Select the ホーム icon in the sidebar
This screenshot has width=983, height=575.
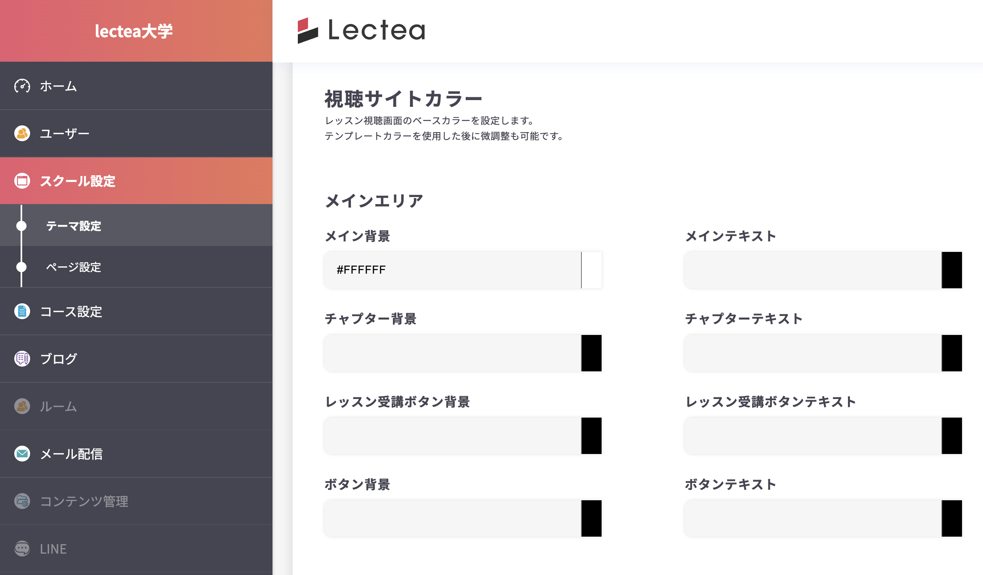click(x=23, y=86)
